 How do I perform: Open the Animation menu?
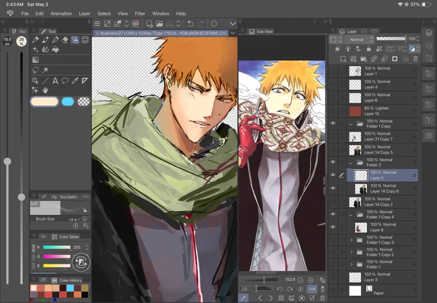(x=61, y=13)
